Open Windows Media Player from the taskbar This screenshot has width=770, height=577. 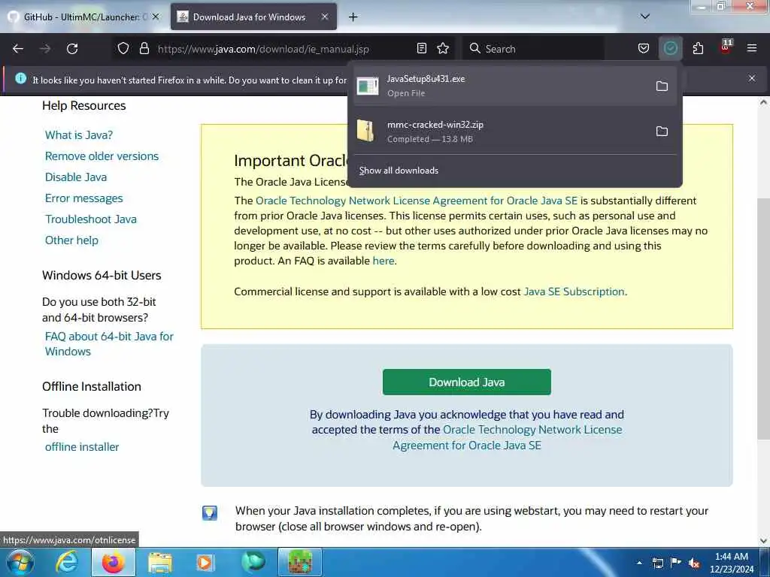(x=205, y=562)
